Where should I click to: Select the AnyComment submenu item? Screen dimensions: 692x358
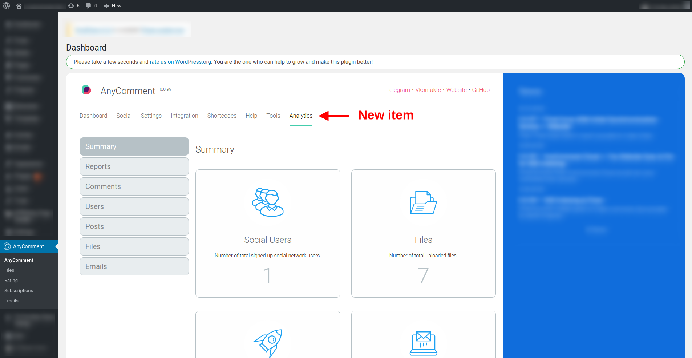19,260
